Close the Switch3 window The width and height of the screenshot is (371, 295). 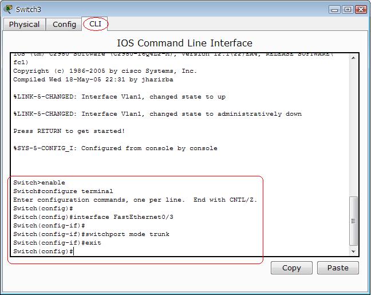(x=361, y=10)
